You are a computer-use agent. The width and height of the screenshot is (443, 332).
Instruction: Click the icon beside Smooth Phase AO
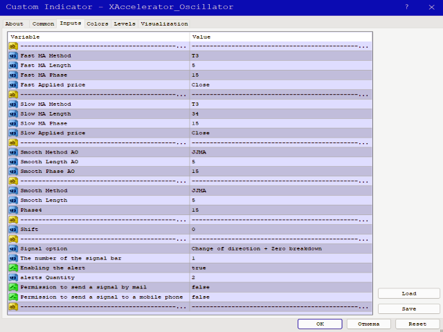13,172
